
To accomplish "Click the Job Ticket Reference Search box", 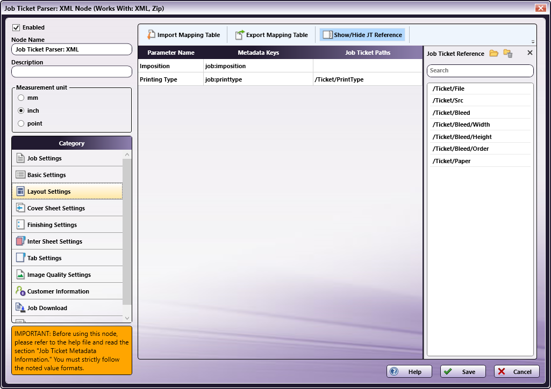I will [x=480, y=70].
